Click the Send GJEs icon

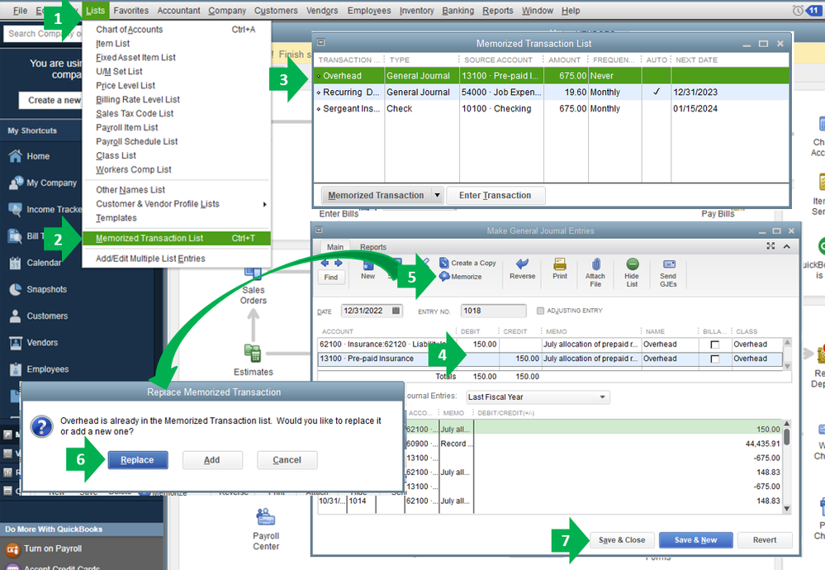tap(669, 264)
